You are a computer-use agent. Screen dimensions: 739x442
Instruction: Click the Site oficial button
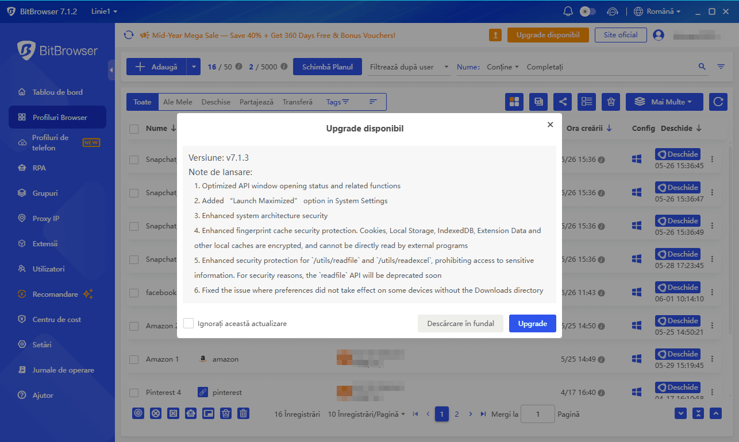[x=621, y=35]
